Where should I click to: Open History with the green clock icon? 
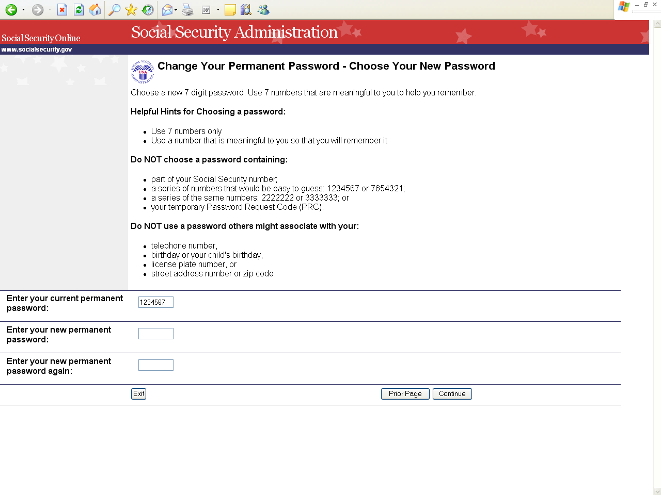148,10
